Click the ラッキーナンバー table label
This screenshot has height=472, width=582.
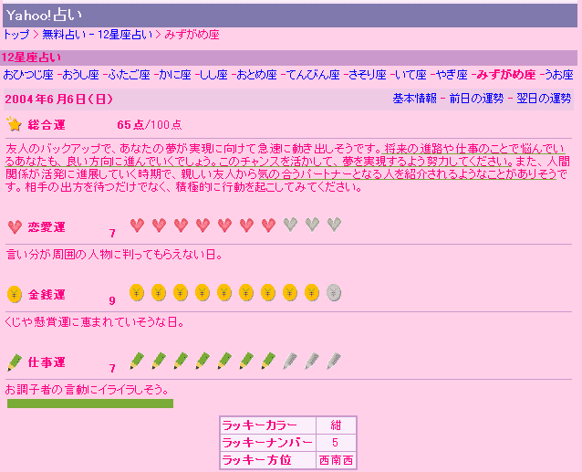tap(268, 443)
